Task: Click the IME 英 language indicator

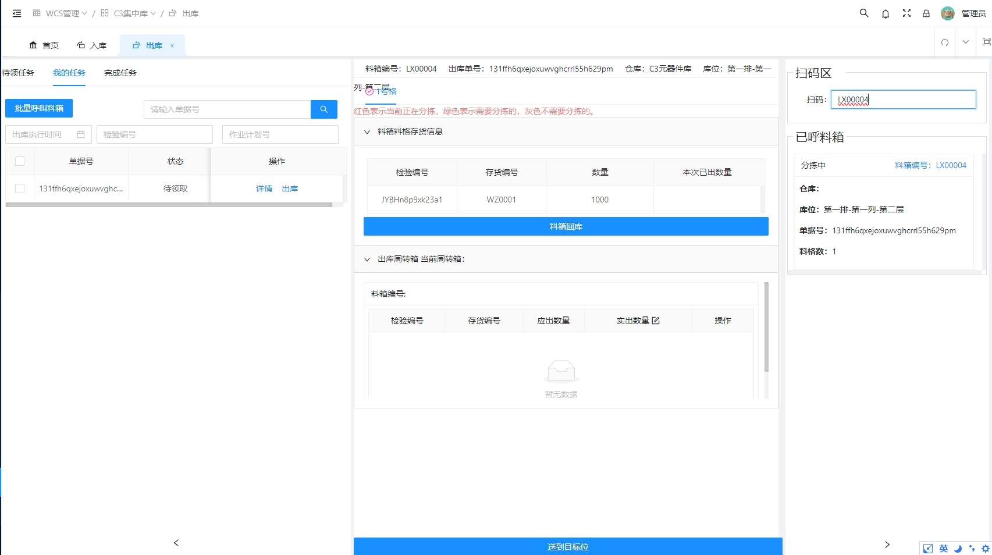Action: tap(943, 549)
